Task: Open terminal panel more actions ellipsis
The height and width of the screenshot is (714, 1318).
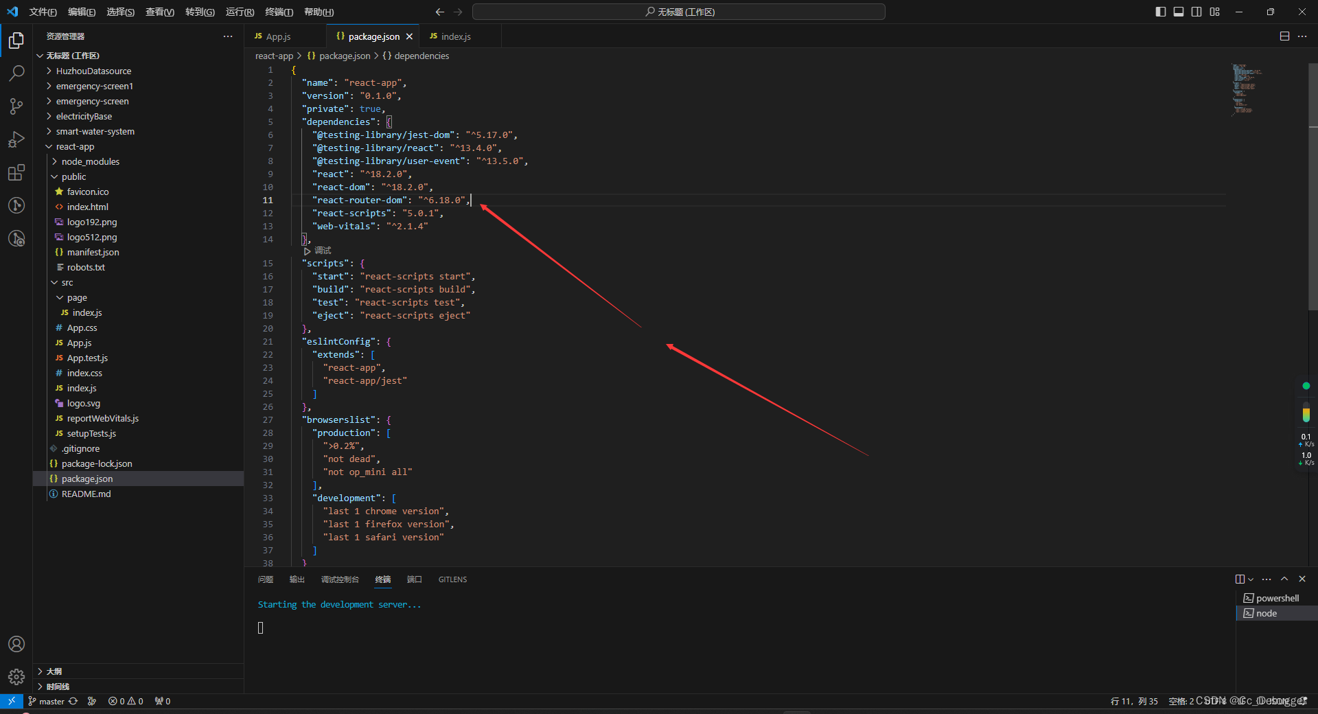Action: 1267,579
